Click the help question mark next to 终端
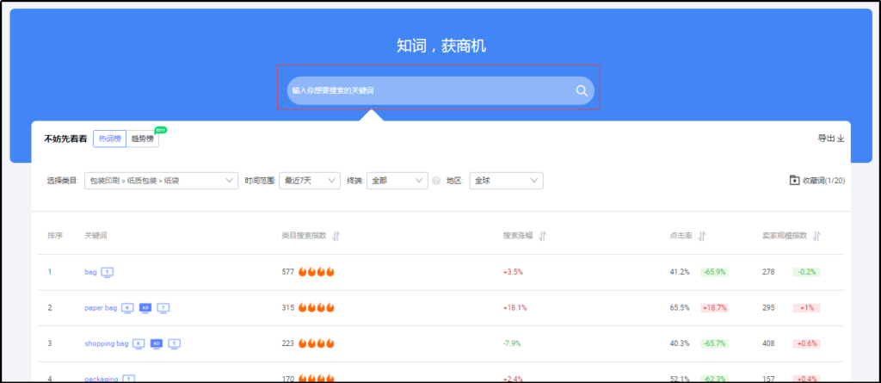This screenshot has height=383, width=881. 436,181
